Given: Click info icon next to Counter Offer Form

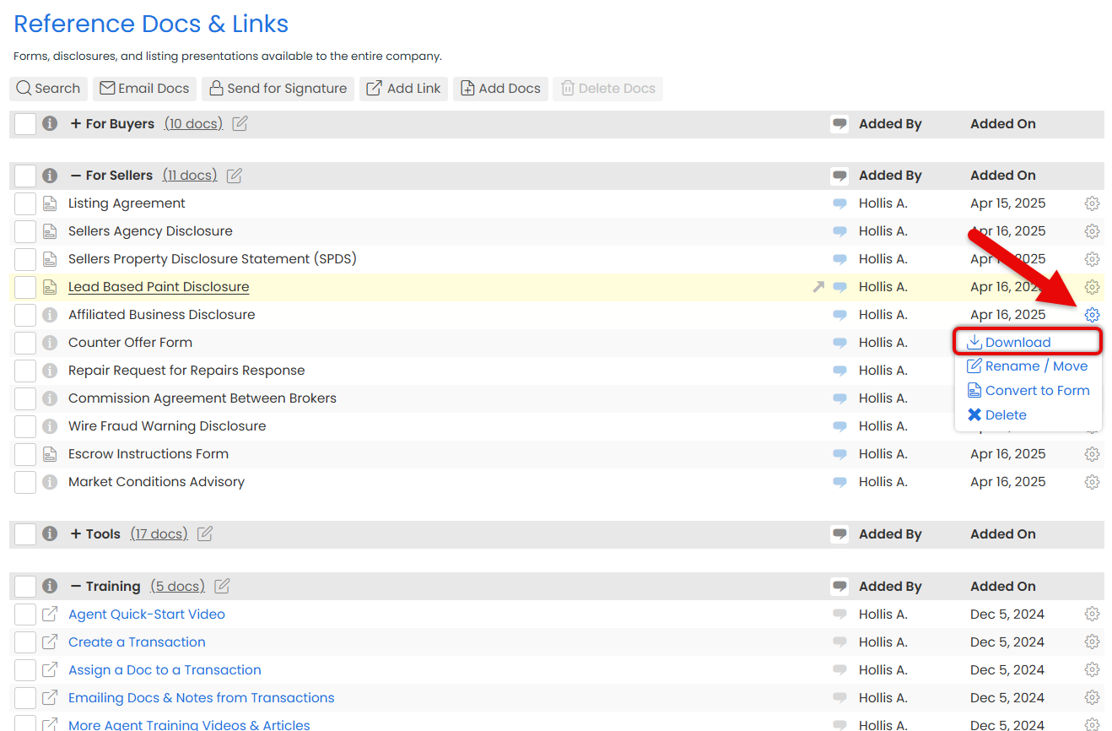Looking at the screenshot, I should point(50,343).
